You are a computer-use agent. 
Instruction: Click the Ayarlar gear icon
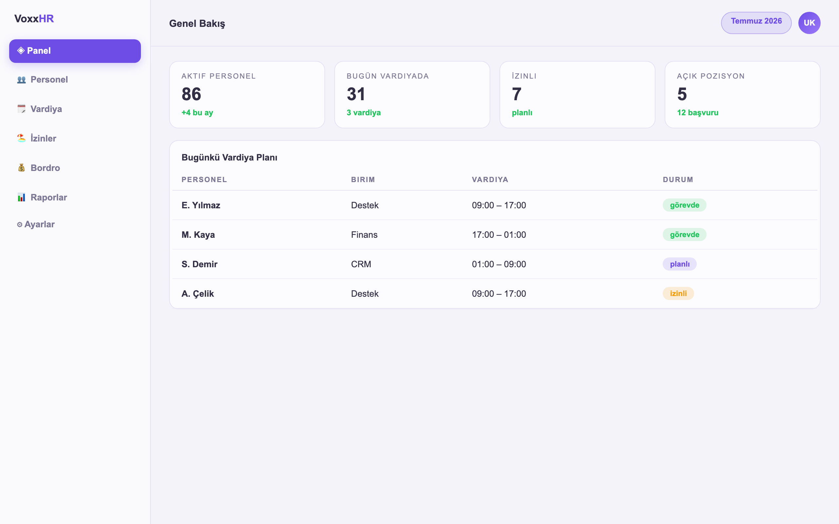[20, 225]
